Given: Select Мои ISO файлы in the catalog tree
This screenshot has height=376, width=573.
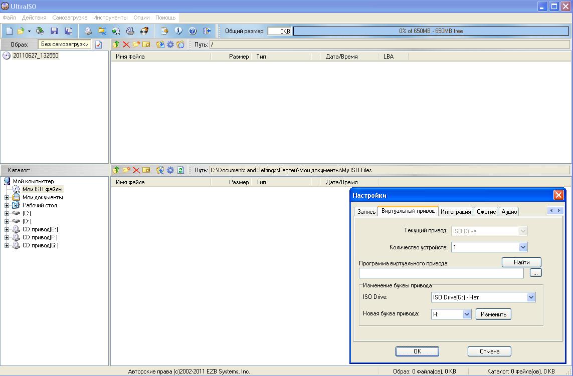Looking at the screenshot, I should [43, 189].
